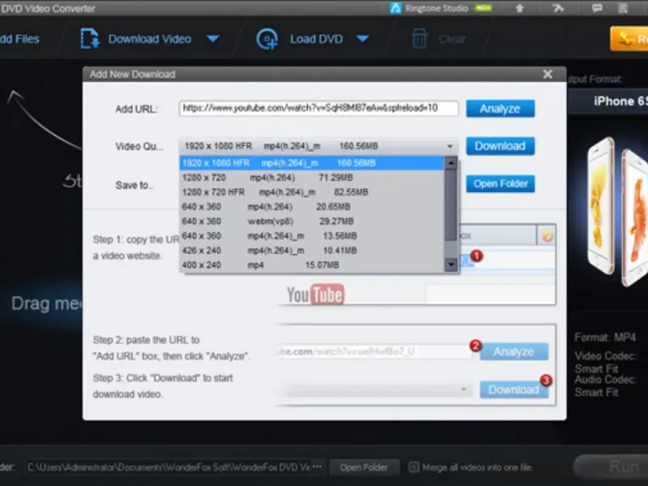Click the Run button

pyautogui.click(x=612, y=467)
